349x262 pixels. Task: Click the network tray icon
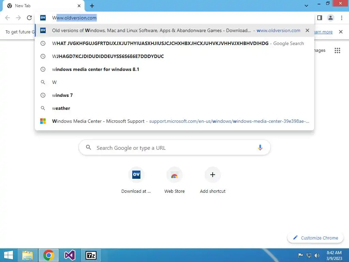click(x=309, y=255)
